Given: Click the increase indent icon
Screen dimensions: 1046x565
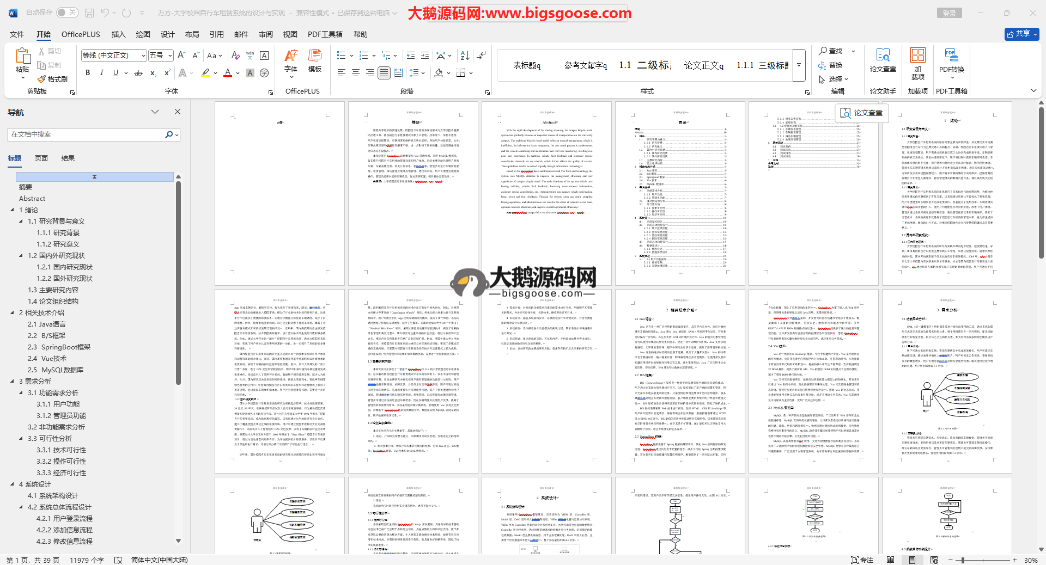Looking at the screenshot, I should (x=425, y=56).
